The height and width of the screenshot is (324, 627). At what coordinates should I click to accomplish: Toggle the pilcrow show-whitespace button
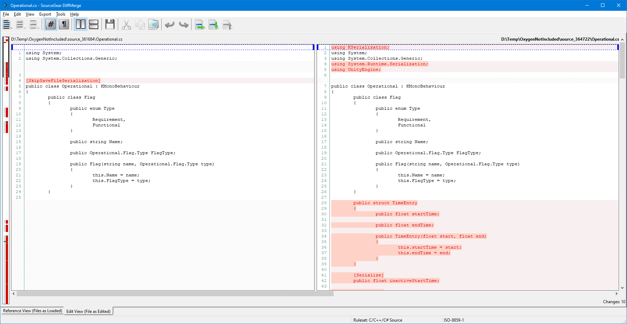[x=64, y=25]
